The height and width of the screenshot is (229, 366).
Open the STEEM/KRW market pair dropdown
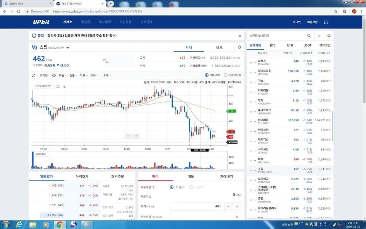click(68, 48)
